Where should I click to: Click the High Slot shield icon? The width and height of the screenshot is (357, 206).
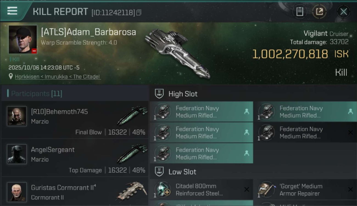tap(159, 94)
